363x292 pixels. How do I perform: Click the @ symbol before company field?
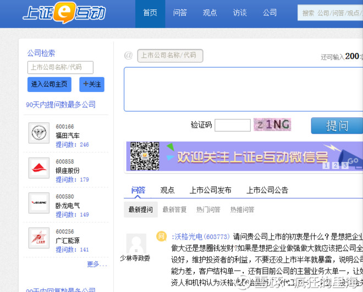click(128, 56)
